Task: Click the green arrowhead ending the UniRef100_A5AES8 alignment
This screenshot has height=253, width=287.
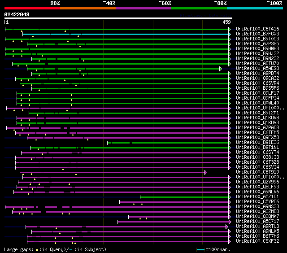Action: (220, 69)
